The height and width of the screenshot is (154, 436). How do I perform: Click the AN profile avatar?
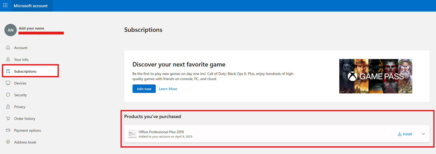point(11,30)
